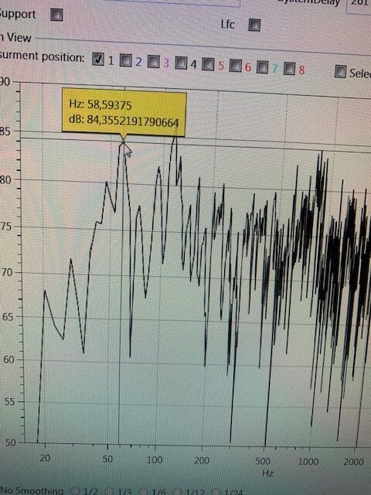The height and width of the screenshot is (495, 371).
Task: Select the 1/24 smoothing radio button
Action: pos(216,492)
